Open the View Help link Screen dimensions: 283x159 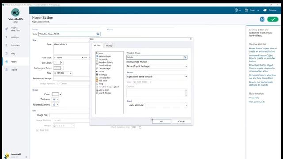[x=254, y=98]
